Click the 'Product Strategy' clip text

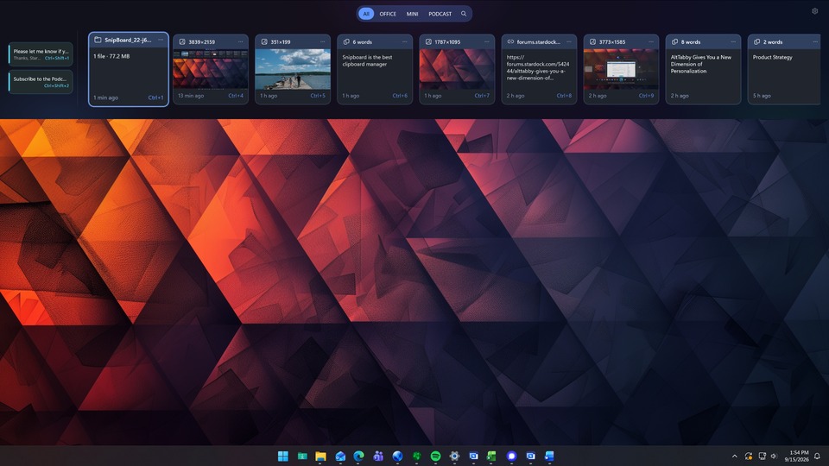click(772, 57)
